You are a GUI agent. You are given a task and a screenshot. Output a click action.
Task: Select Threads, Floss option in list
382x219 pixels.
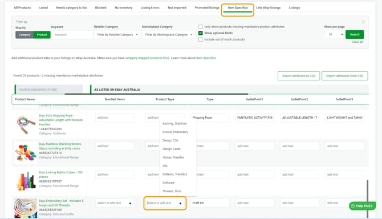(x=172, y=191)
